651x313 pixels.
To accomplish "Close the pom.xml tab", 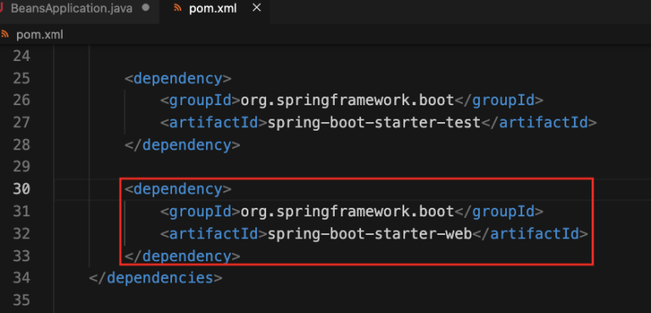I will coord(257,8).
